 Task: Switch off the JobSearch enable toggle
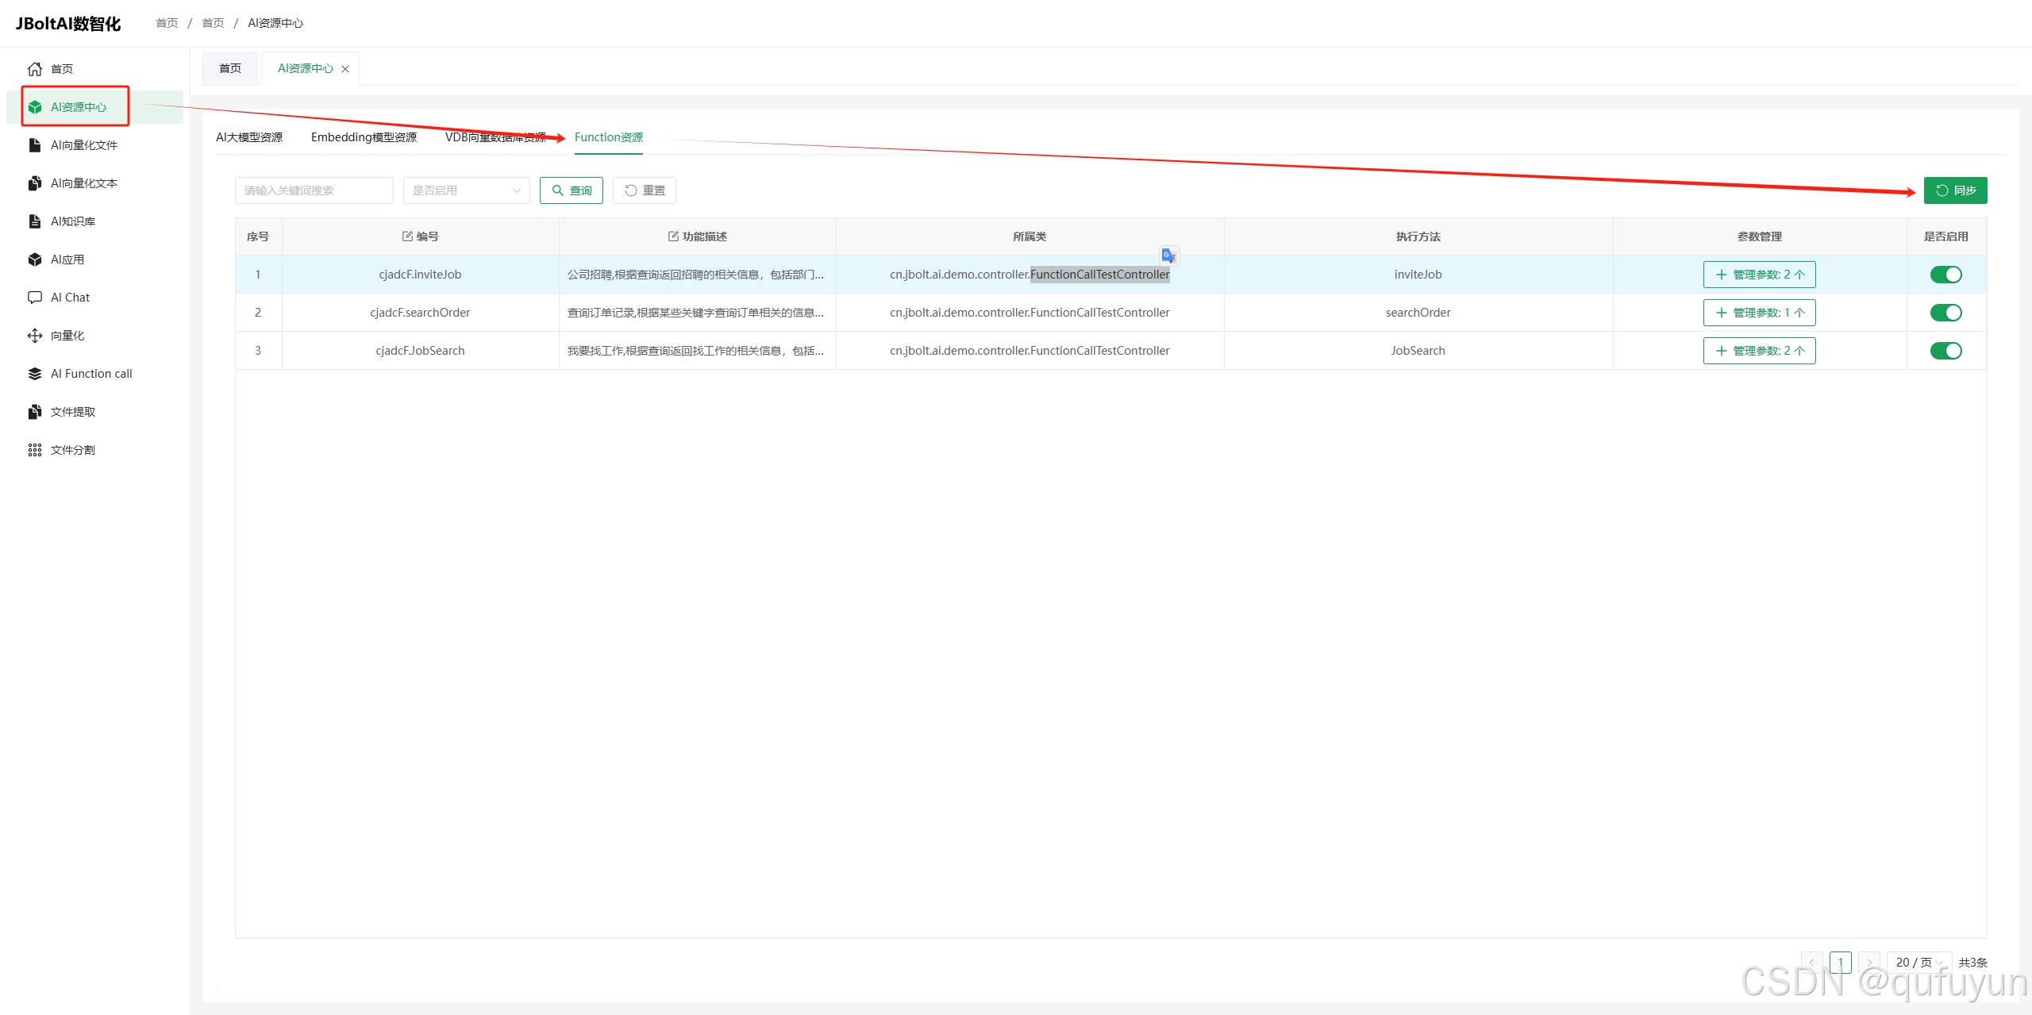click(1945, 351)
